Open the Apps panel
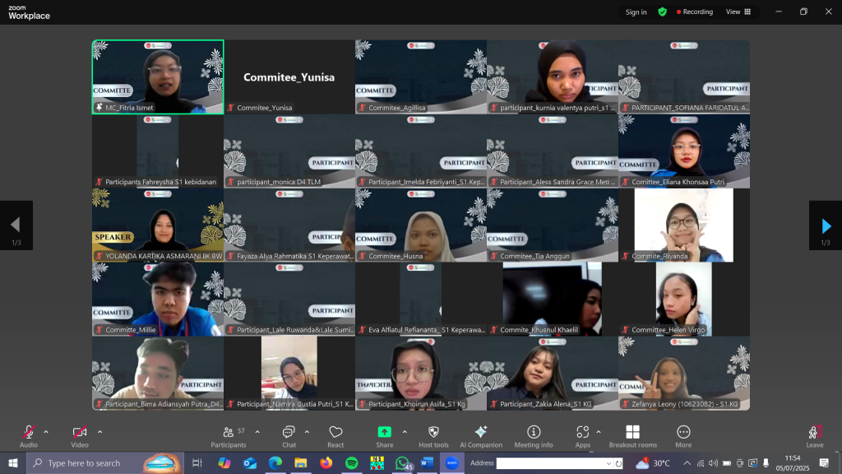 tap(583, 435)
